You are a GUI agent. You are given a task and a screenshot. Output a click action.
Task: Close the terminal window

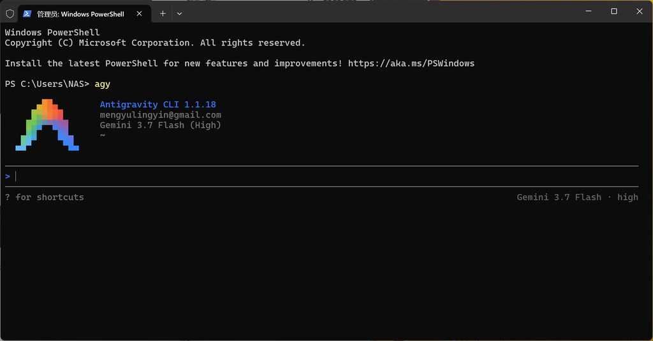pyautogui.click(x=640, y=11)
